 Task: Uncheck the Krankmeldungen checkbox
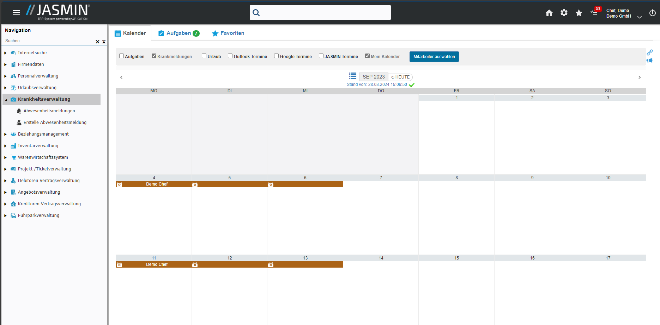pyautogui.click(x=154, y=56)
